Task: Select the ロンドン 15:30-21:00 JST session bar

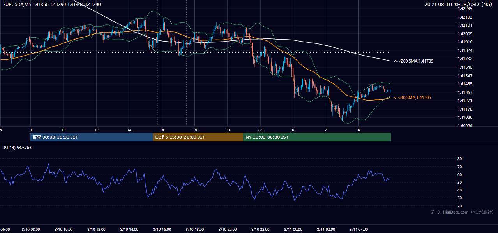Action: pos(198,137)
